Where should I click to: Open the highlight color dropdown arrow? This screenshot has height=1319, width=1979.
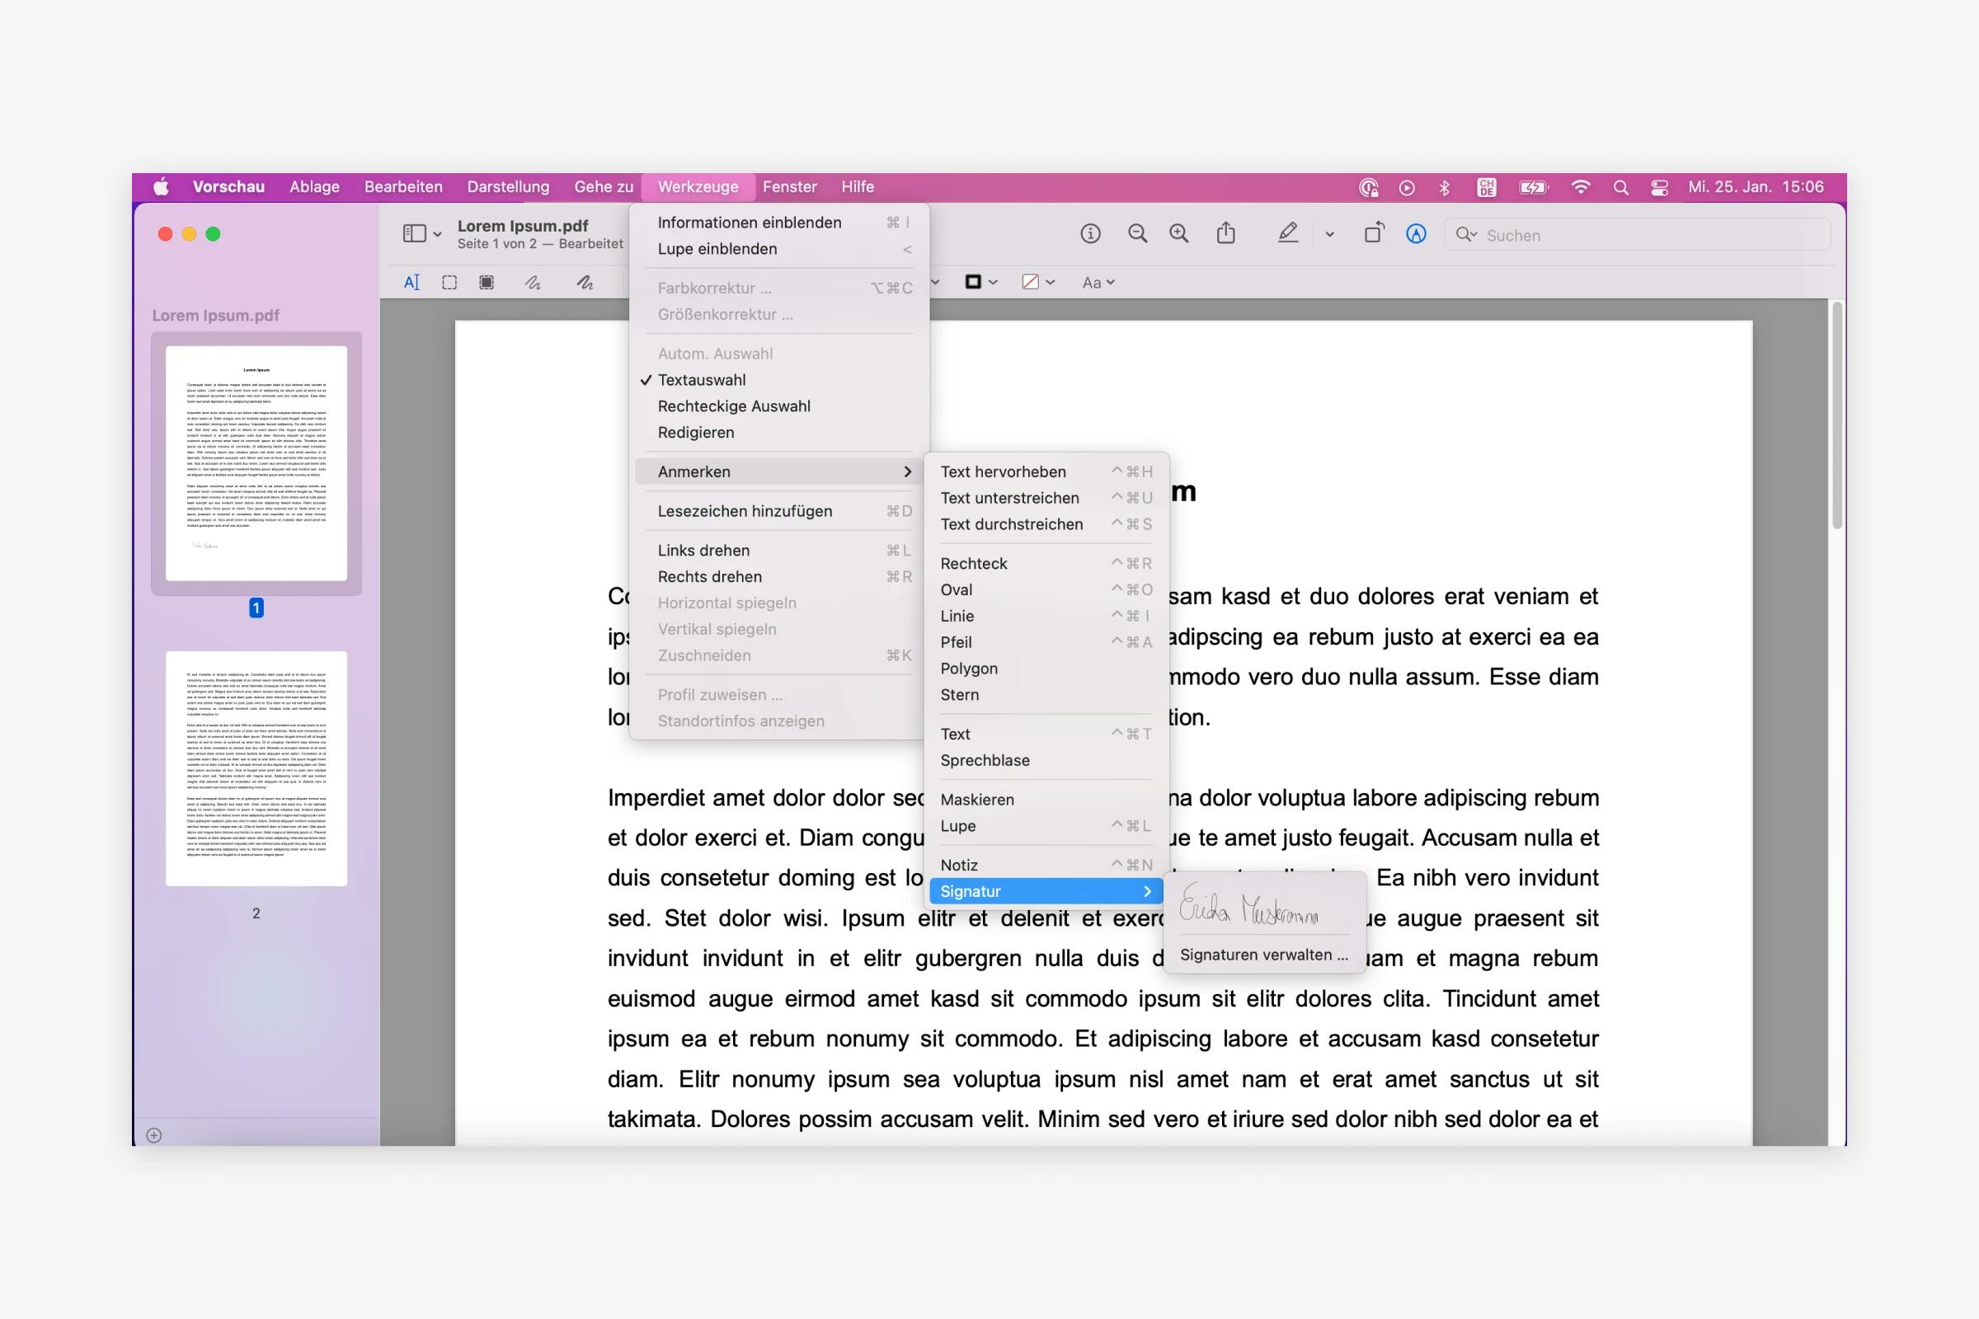[x=1329, y=235]
